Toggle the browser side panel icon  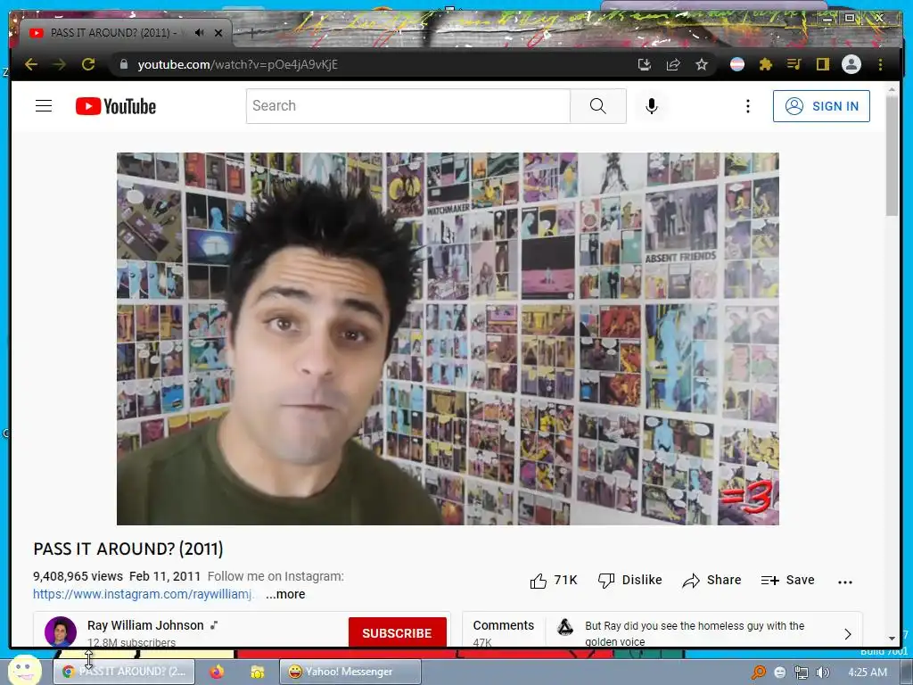(x=823, y=64)
